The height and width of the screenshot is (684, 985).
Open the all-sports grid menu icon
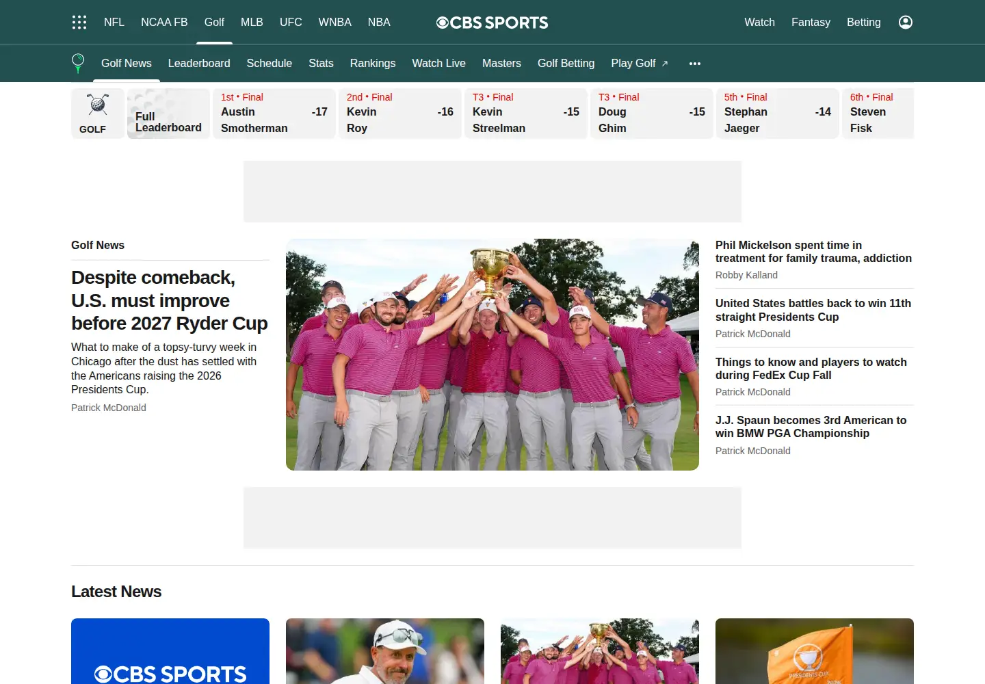click(79, 22)
